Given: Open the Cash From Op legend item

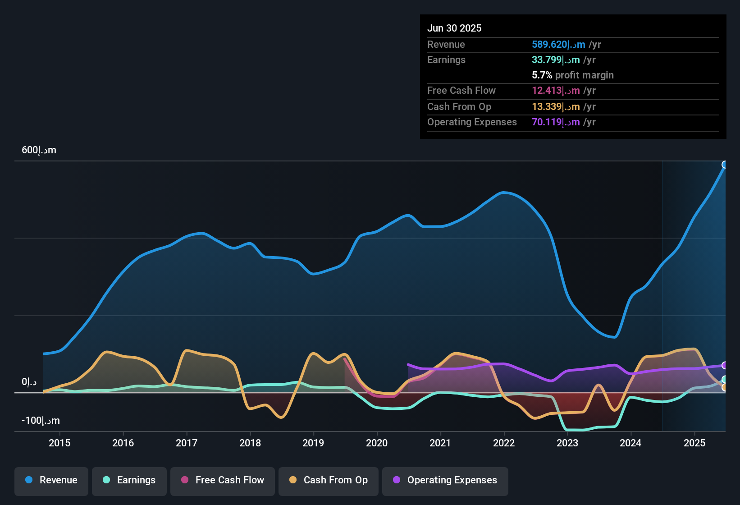Looking at the screenshot, I should click(x=328, y=480).
